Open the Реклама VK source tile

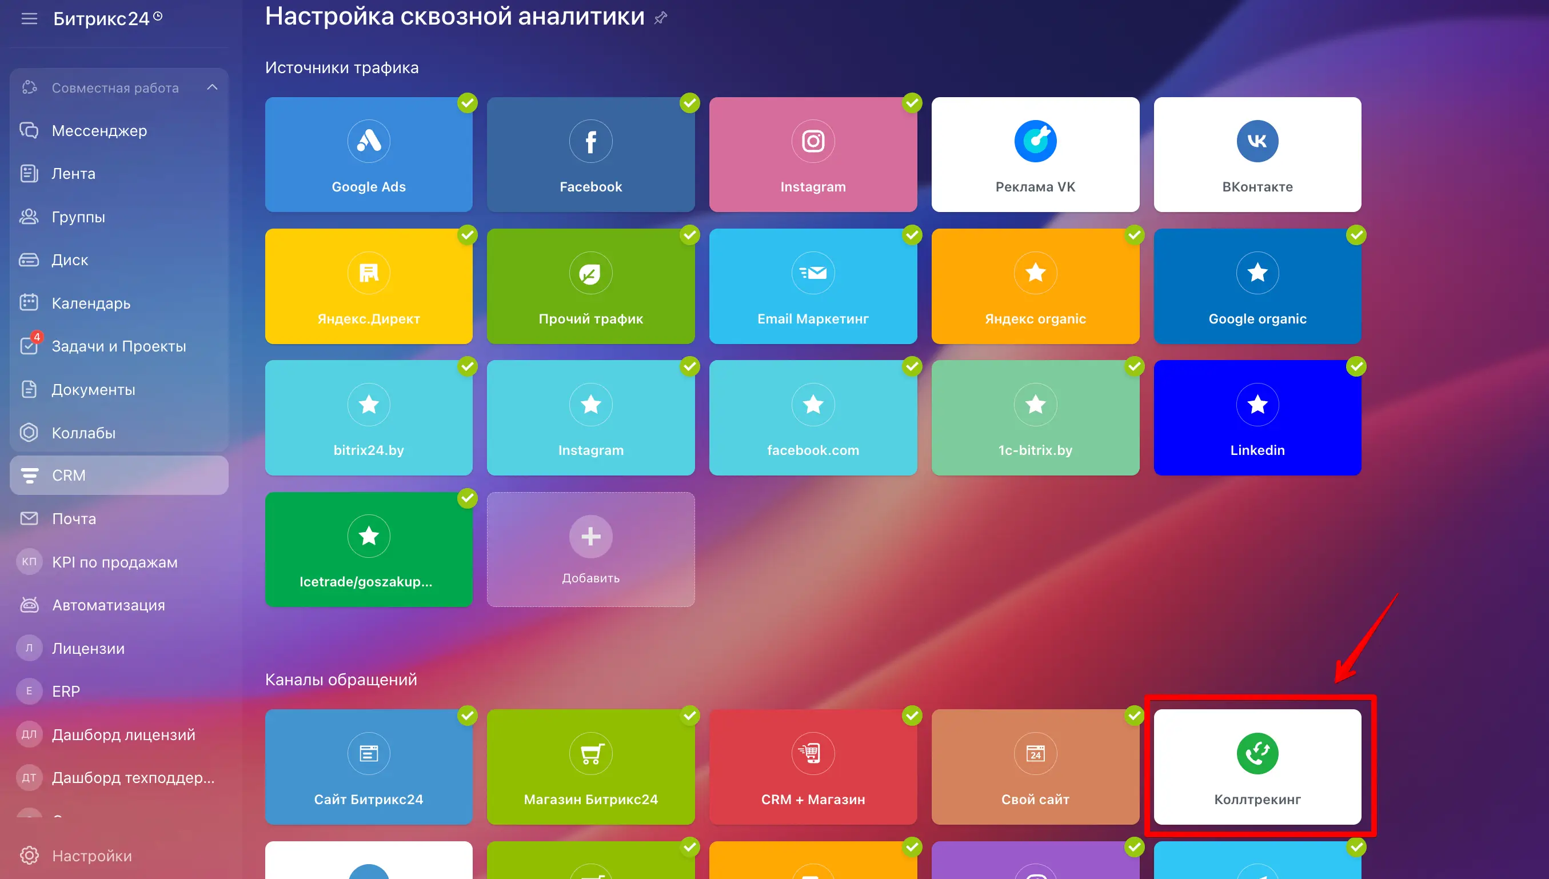point(1035,154)
